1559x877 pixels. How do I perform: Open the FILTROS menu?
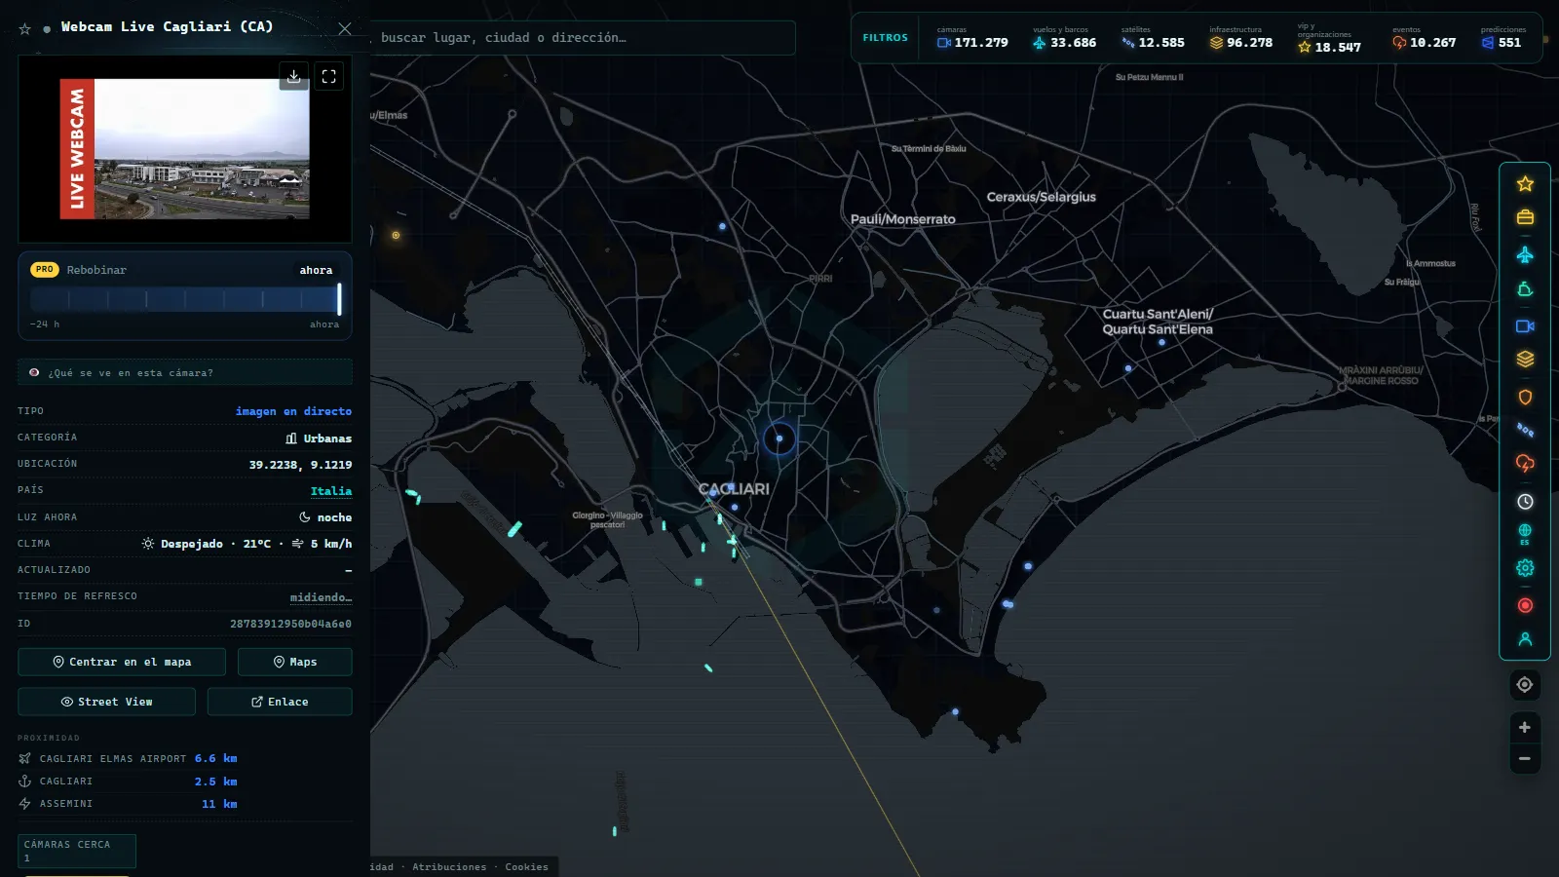[x=885, y=38]
